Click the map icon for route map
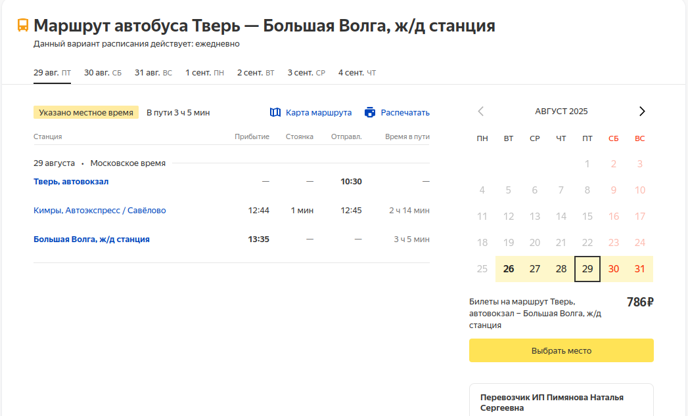 [x=275, y=113]
